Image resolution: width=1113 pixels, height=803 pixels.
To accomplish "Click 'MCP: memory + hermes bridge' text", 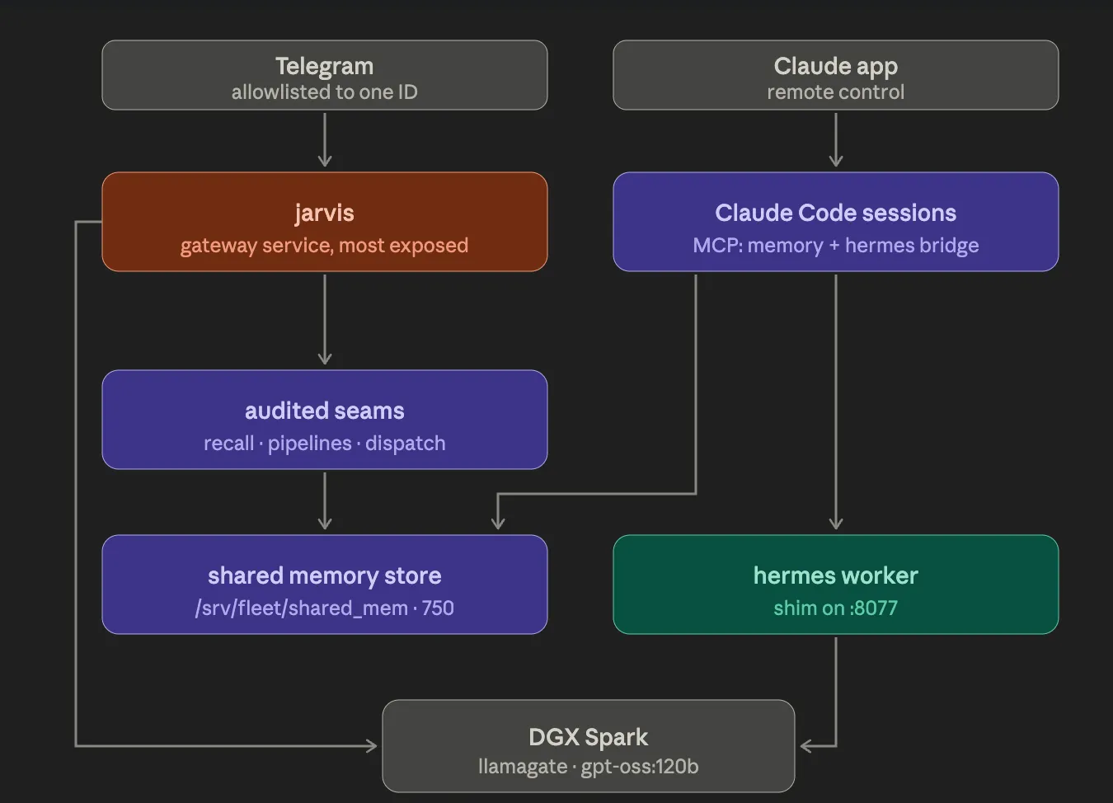I will coord(836,246).
